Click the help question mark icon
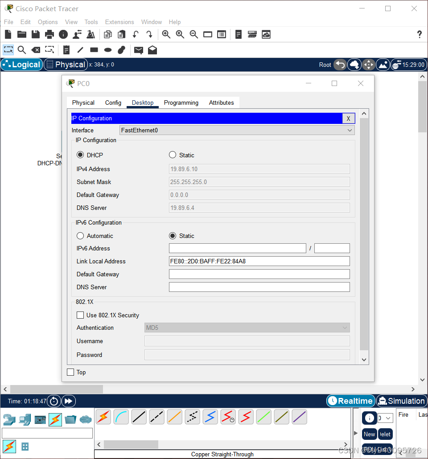The width and height of the screenshot is (428, 459). click(x=419, y=35)
